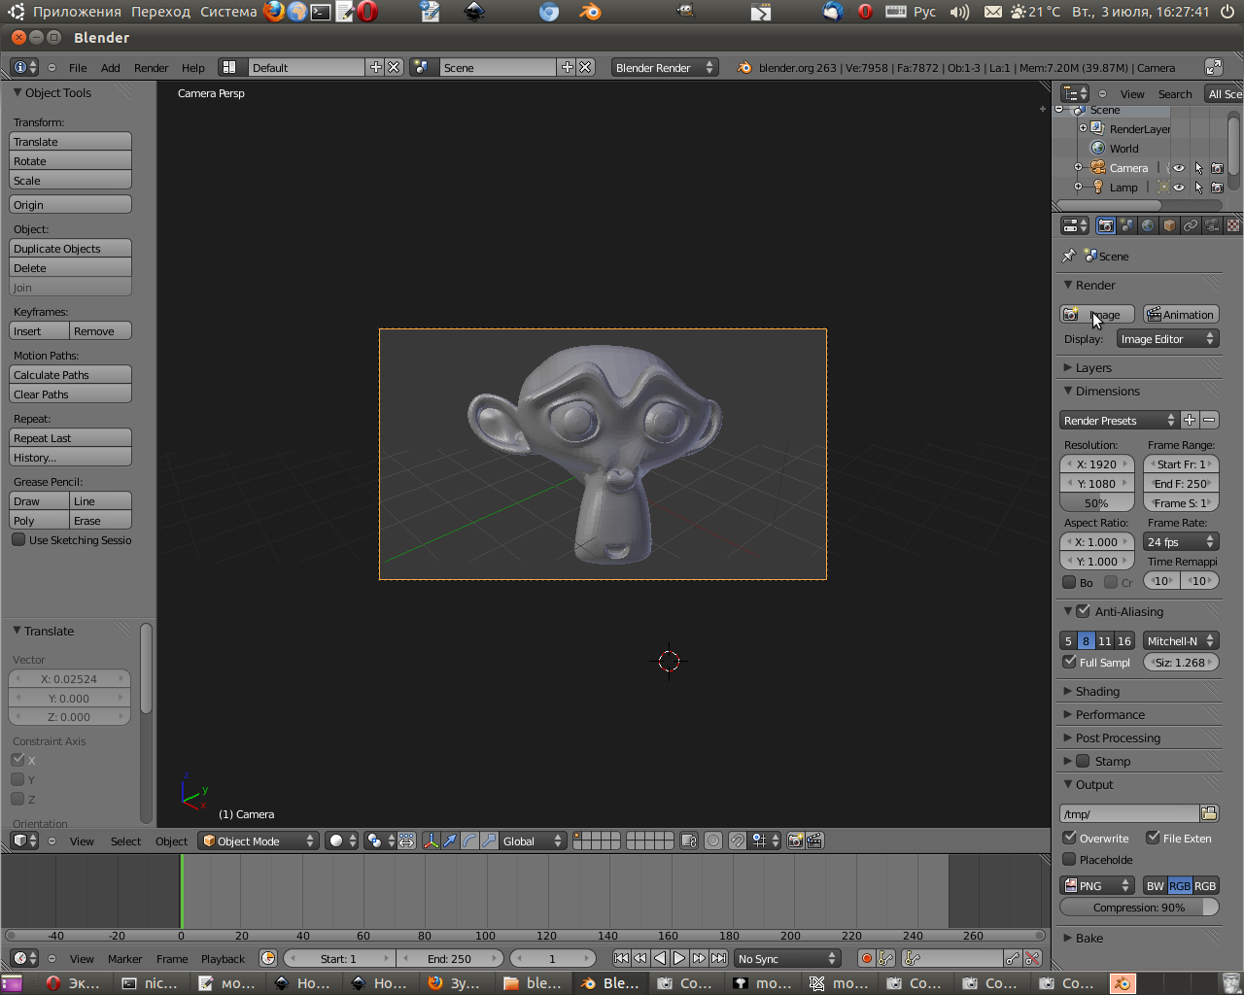
Task: Launch Firefox from the top panel
Action: pyautogui.click(x=275, y=12)
